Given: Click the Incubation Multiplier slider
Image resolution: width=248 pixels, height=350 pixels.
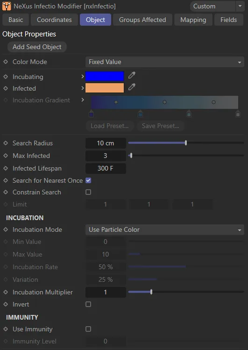Looking at the screenshot, I should click(x=186, y=292).
